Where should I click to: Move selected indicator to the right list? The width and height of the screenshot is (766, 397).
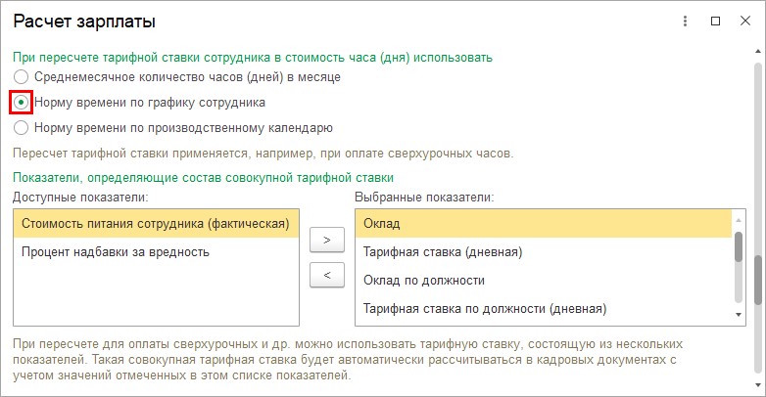pos(325,238)
